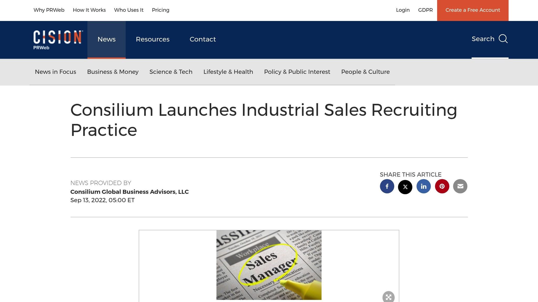Click the Search magnifying glass icon
538x302 pixels.
pyautogui.click(x=503, y=39)
